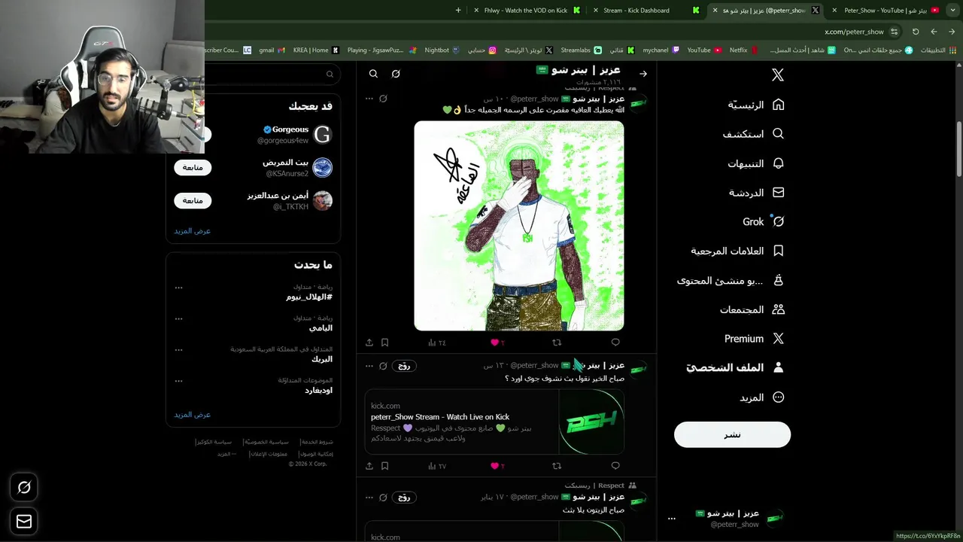View analytics of the drawing image post

(x=436, y=343)
